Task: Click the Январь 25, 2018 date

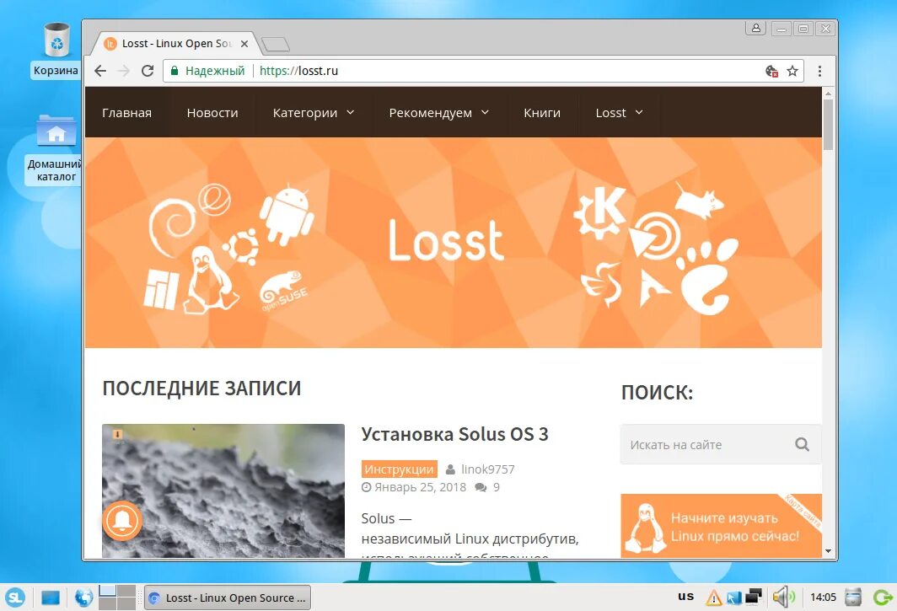Action: (x=420, y=487)
